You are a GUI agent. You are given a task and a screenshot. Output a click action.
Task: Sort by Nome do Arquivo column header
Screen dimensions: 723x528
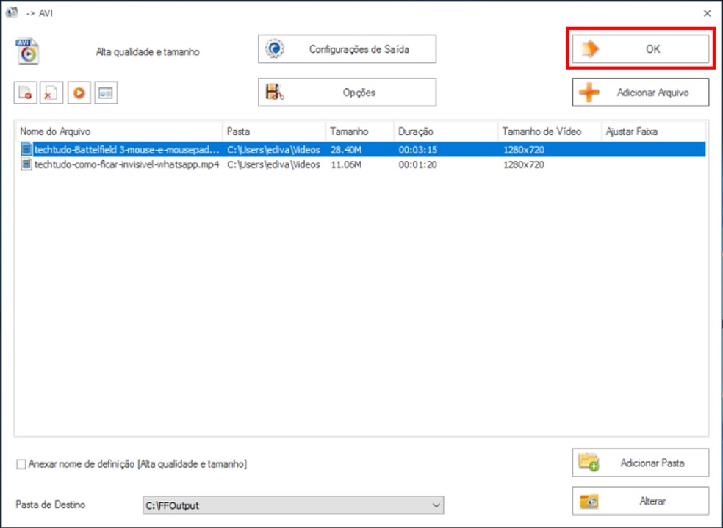(119, 131)
